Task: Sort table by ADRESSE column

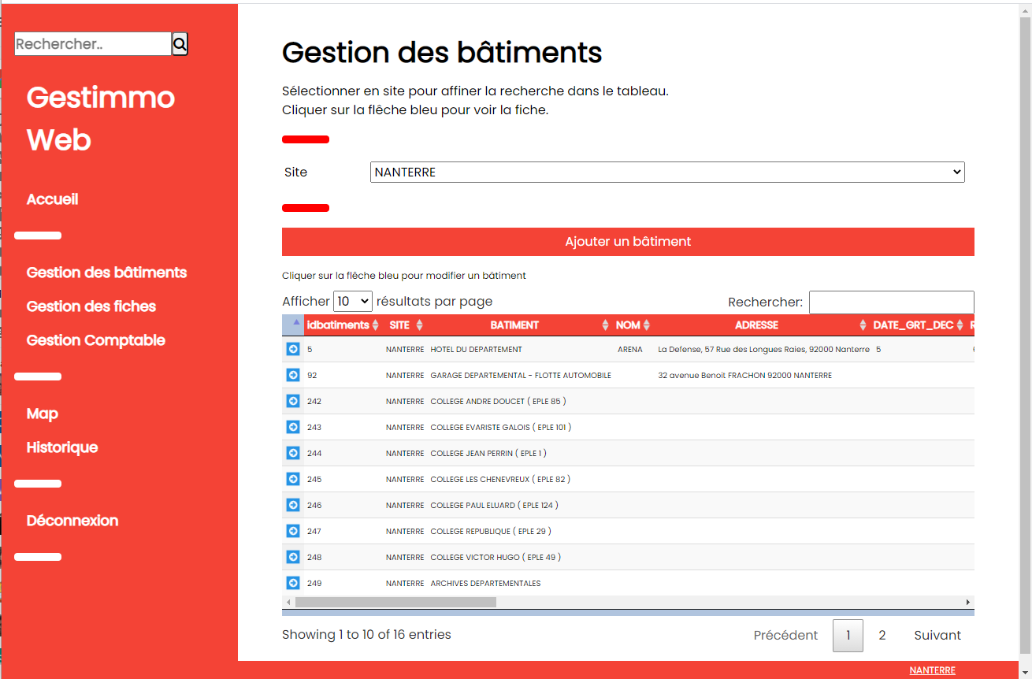Action: click(756, 325)
